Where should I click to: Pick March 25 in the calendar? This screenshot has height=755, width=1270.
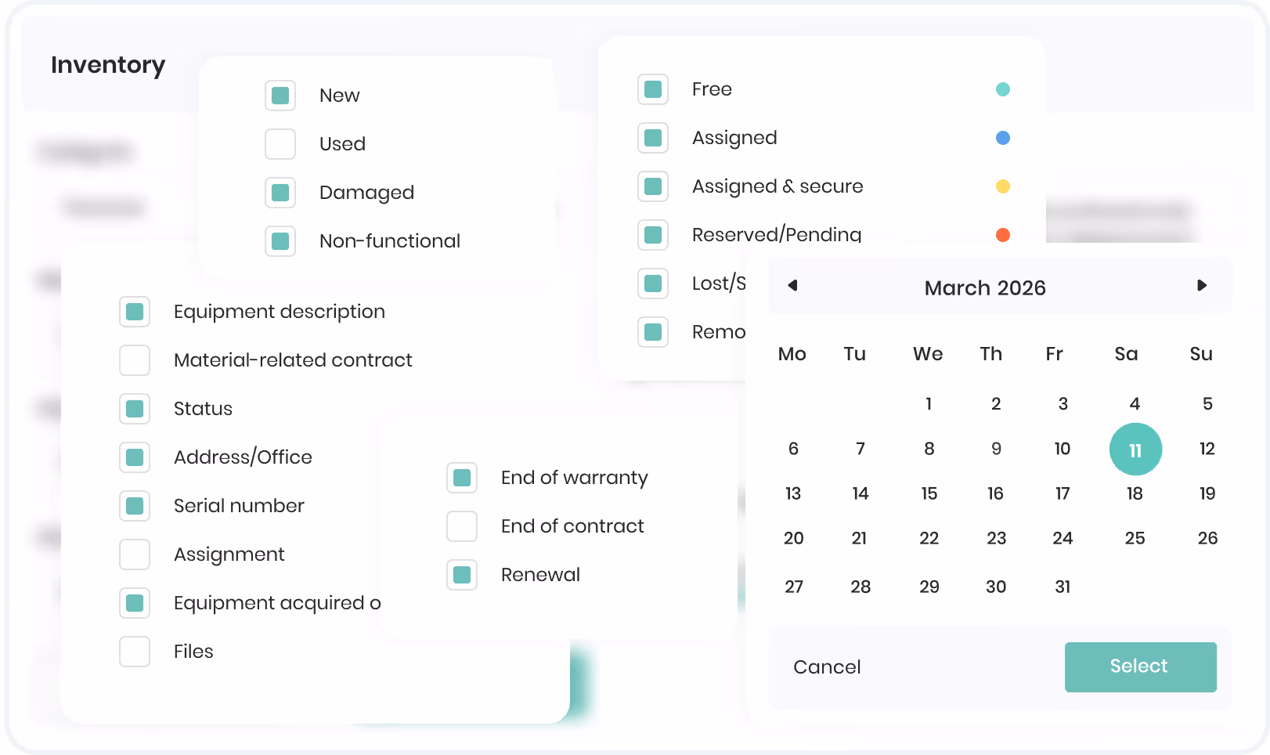(x=1135, y=539)
